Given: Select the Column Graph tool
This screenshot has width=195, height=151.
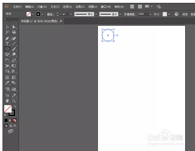Looking at the screenshot, I should pyautogui.click(x=14, y=89).
